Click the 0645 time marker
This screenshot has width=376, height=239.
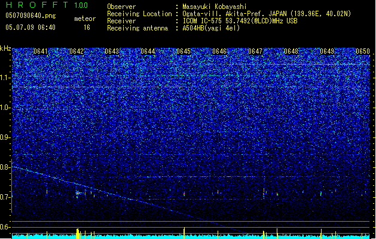pyautogui.click(x=184, y=51)
